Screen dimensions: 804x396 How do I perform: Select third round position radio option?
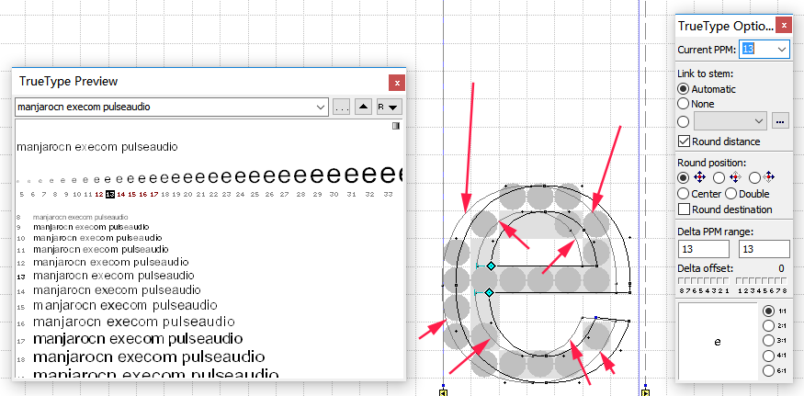[754, 178]
